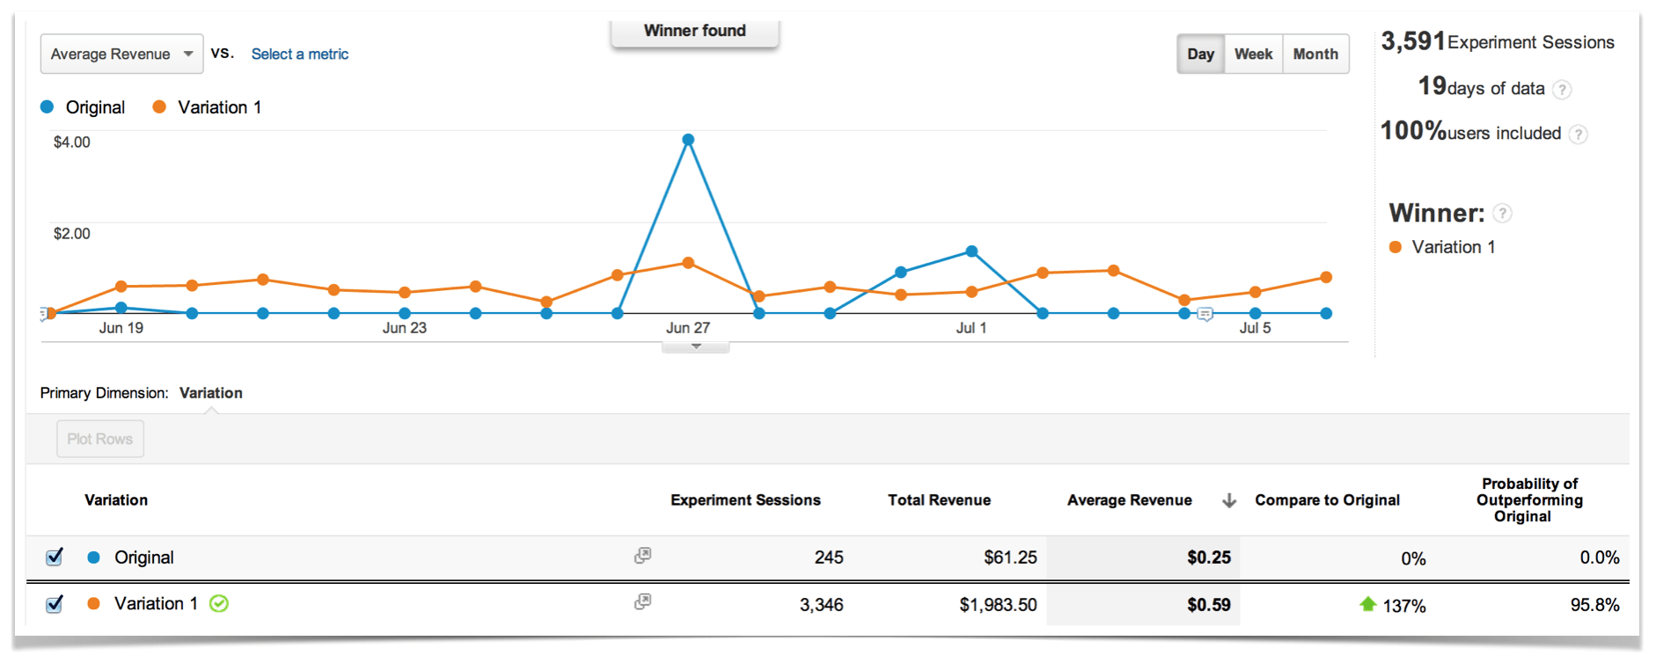
Task: Expand the annotations drawer below chart
Action: (x=695, y=347)
